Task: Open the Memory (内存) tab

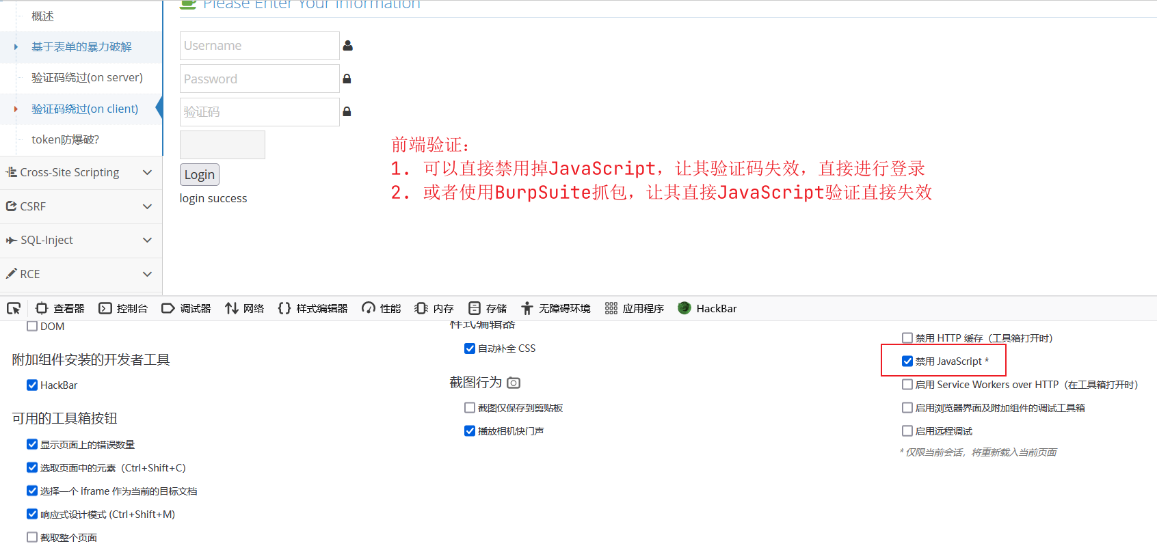Action: 434,308
